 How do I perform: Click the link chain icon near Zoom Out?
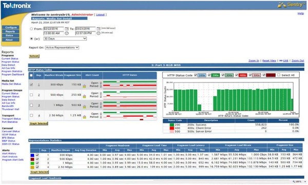[x=281, y=60]
